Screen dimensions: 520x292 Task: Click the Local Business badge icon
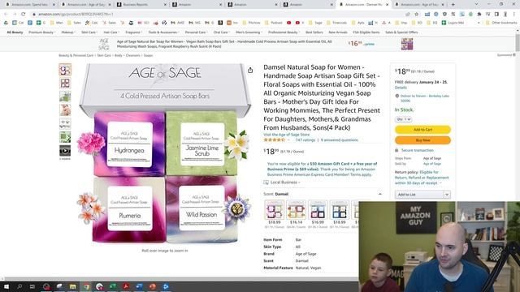266,182
